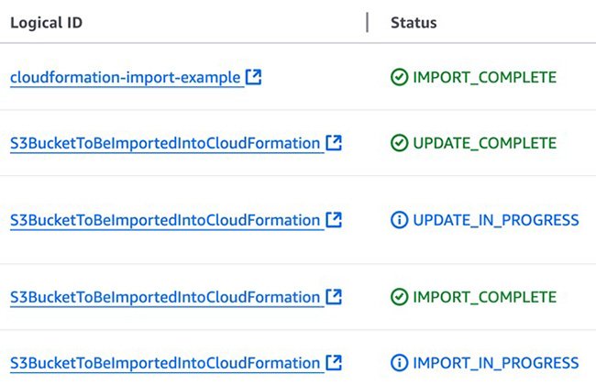Screen dimensions: 596x385
Task: Open S3Bucket link in its IMPORT_COMPLETE row
Action: click(x=166, y=297)
